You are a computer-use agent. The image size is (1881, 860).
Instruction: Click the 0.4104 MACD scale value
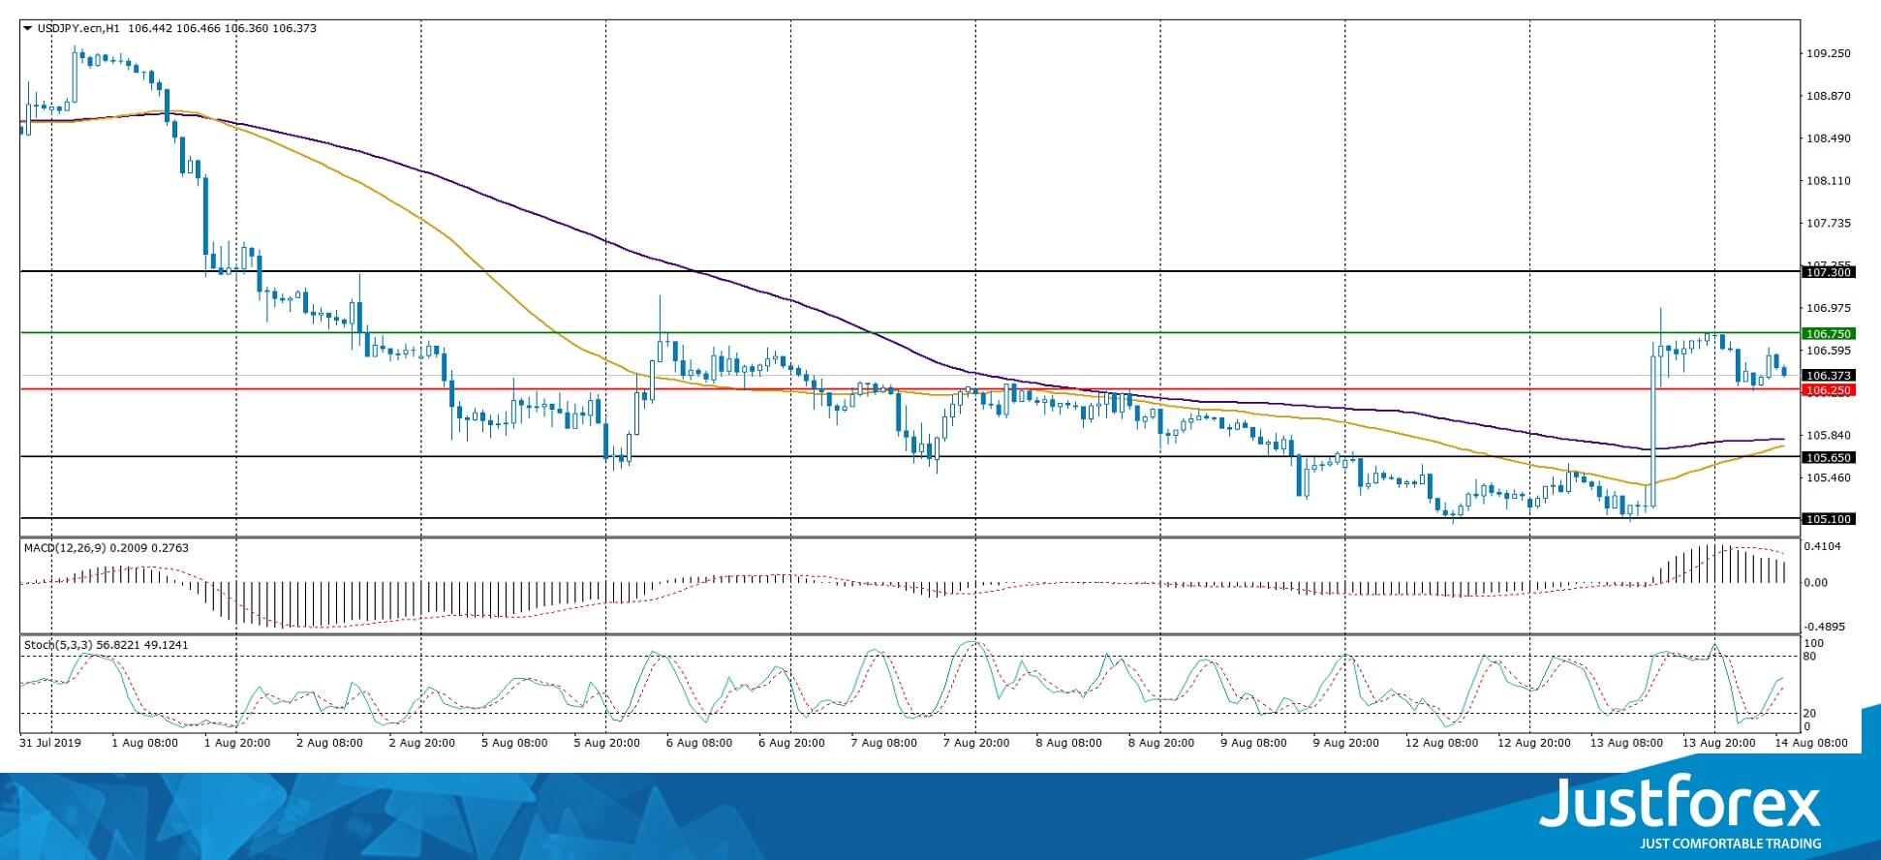pos(1825,546)
